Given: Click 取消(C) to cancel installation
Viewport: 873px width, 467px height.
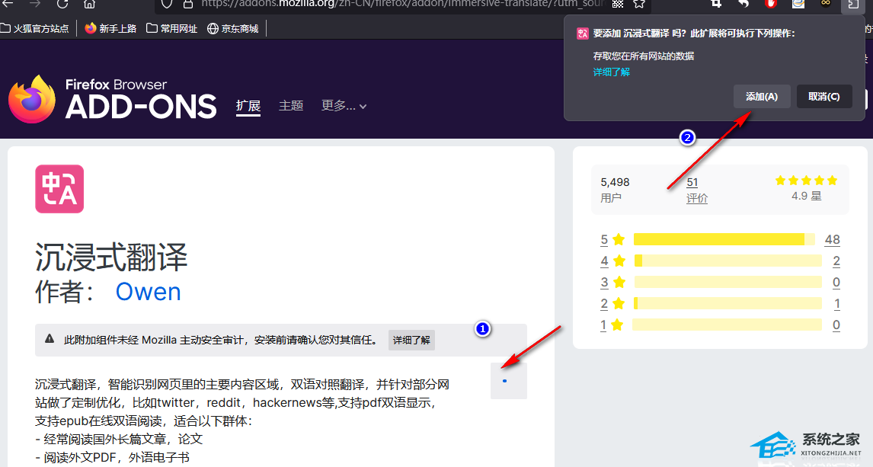Looking at the screenshot, I should (x=823, y=97).
